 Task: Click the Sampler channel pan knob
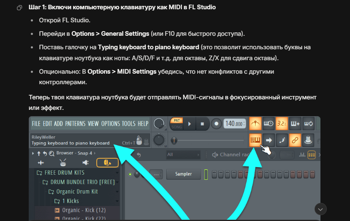coord(137,174)
